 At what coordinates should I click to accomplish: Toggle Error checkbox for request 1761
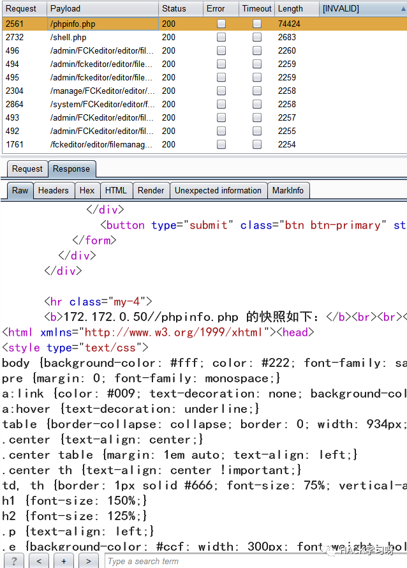click(x=221, y=144)
